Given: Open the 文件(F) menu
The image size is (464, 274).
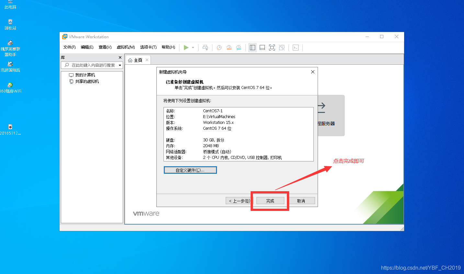Looking at the screenshot, I should [69, 47].
